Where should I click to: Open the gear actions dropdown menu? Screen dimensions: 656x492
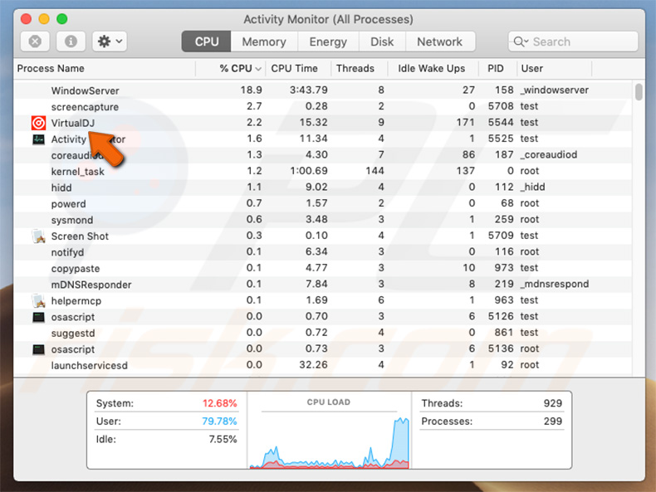pyautogui.click(x=110, y=41)
